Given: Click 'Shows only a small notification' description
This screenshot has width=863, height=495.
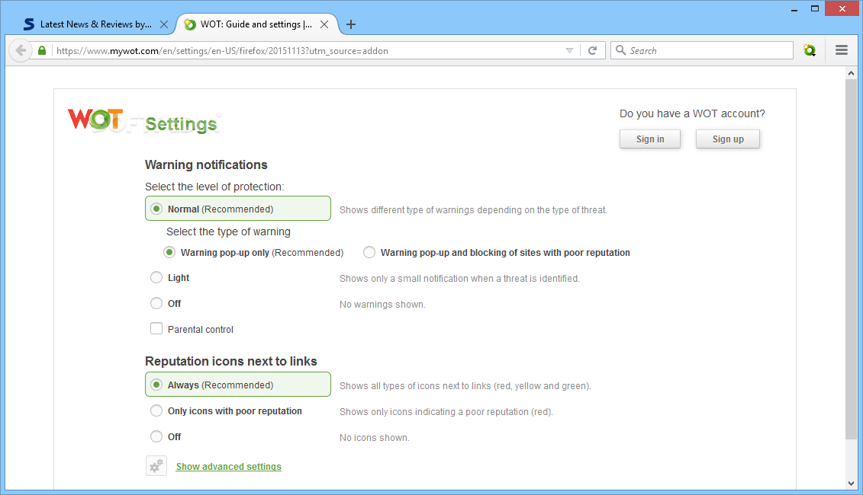Looking at the screenshot, I should (459, 279).
